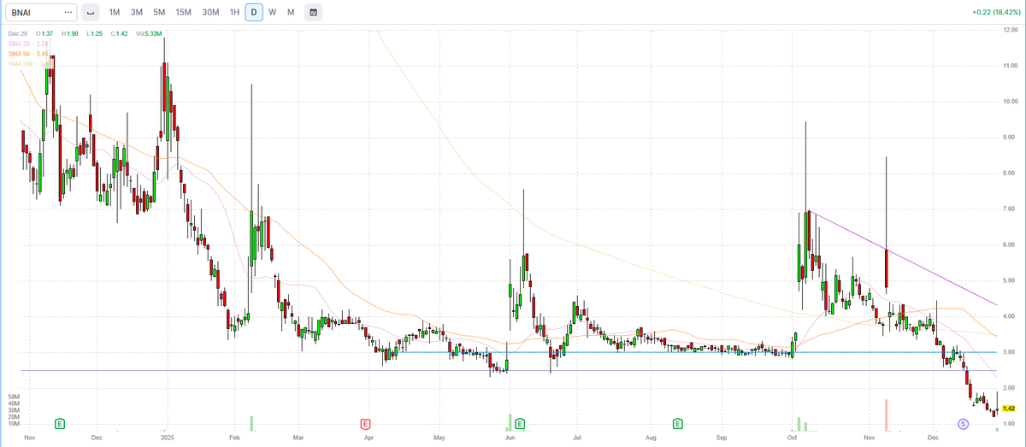Image resolution: width=1026 pixels, height=447 pixels.
Task: Click the SMA 50 indicator legend
Action: [27, 54]
